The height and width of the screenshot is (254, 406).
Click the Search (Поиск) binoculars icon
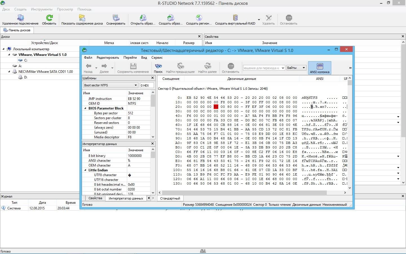point(158,66)
